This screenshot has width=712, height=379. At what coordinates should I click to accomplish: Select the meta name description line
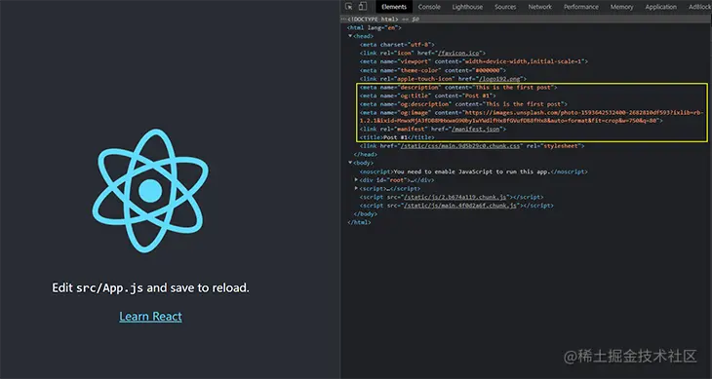(x=458, y=87)
